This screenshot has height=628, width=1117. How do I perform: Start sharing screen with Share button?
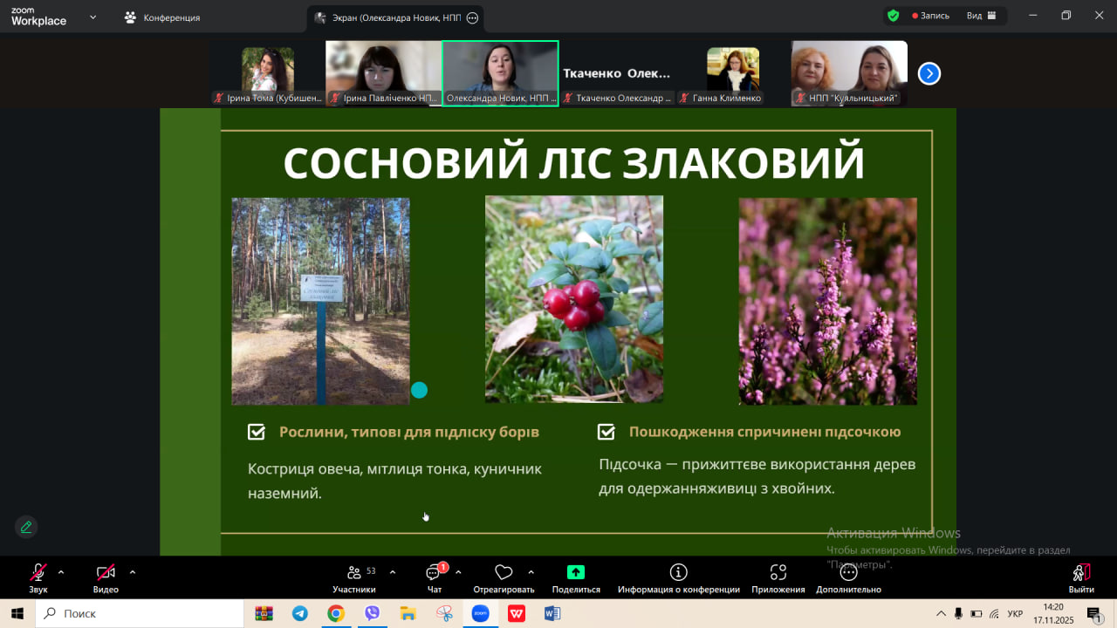click(x=576, y=577)
